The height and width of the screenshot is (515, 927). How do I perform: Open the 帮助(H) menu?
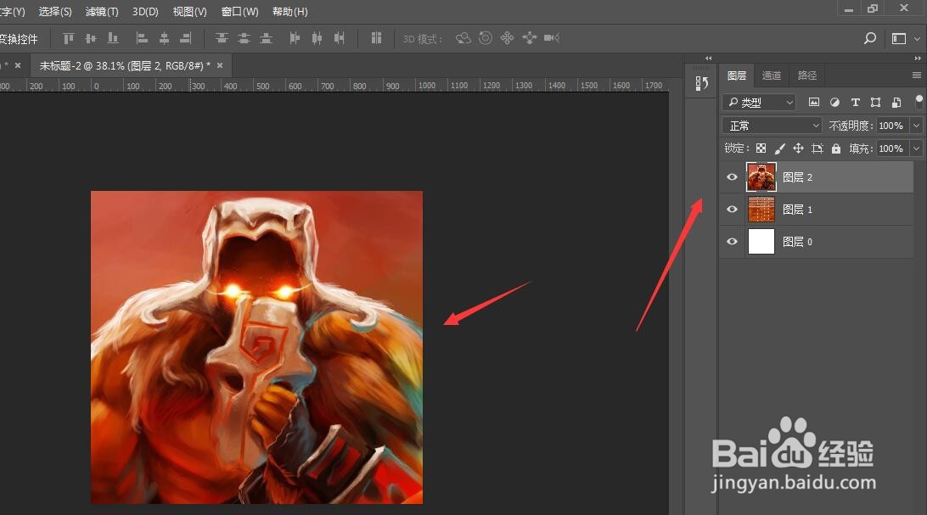pos(289,12)
